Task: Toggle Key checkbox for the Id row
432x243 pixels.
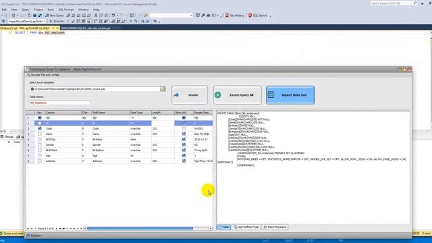Action: point(40,123)
